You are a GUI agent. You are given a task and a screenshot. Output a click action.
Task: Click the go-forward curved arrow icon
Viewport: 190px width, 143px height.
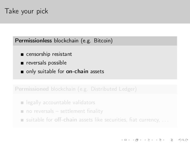pyautogui.click(x=187, y=140)
